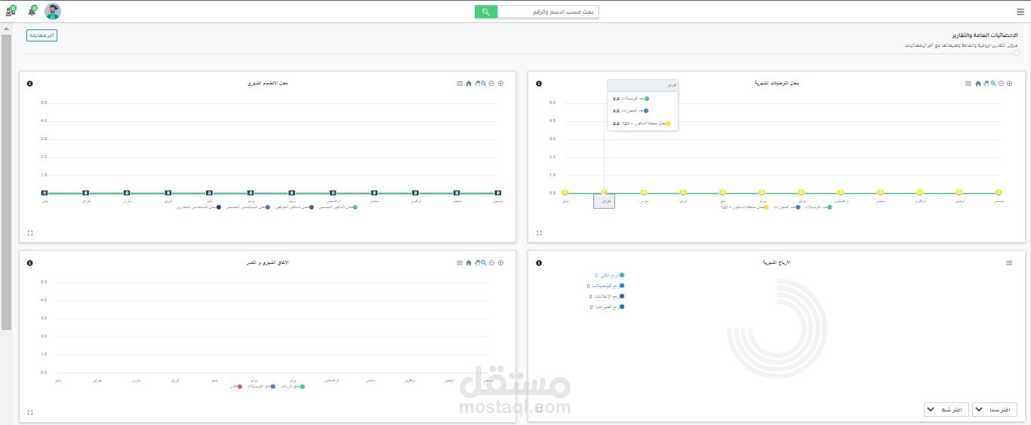Open the user avatar profile menu
The image size is (1031, 425).
[x=53, y=11]
